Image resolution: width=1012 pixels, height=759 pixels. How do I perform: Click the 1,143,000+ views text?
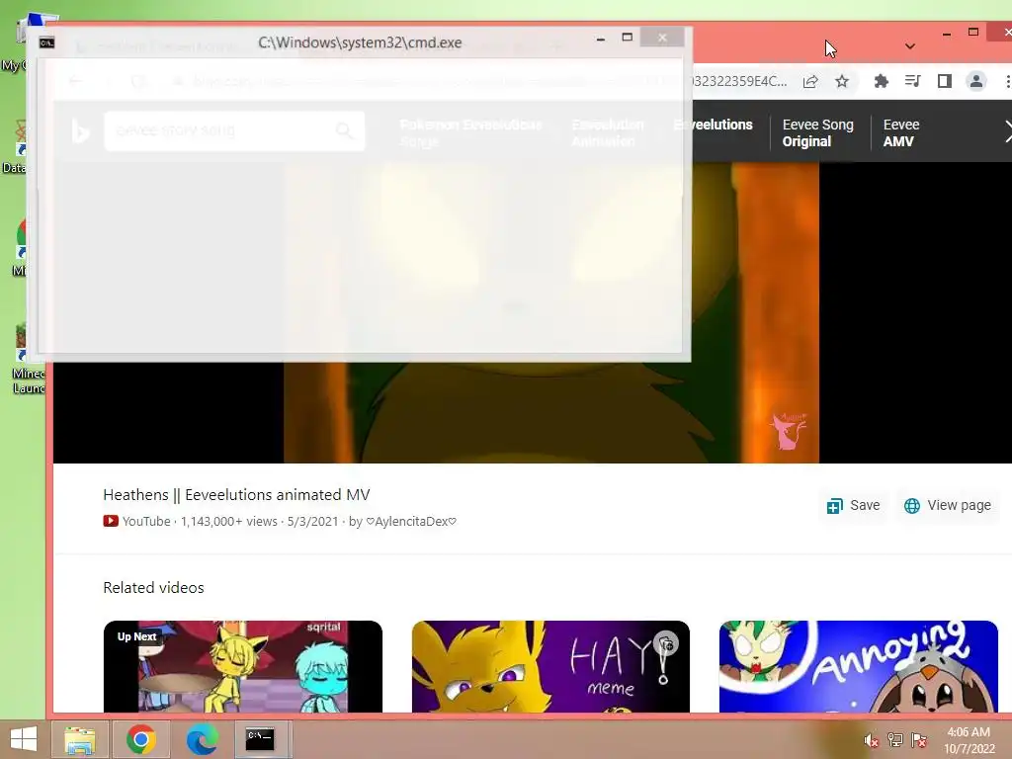[x=229, y=522]
